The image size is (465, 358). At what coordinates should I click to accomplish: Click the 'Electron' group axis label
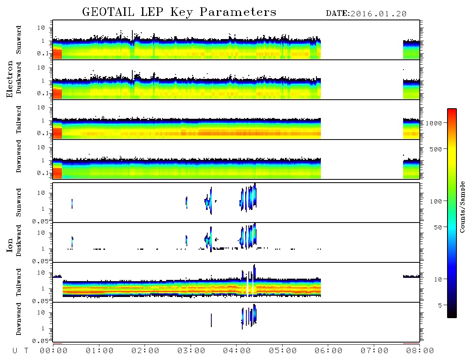[9, 79]
